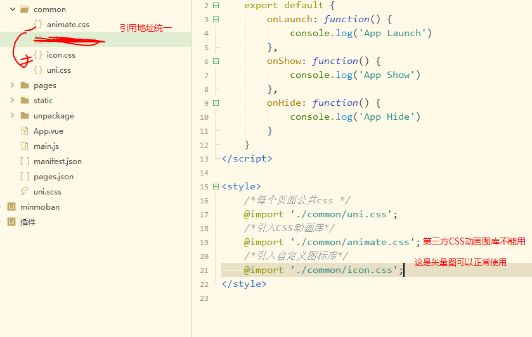
Task: Click the opening <style> tag
Action: point(241,186)
